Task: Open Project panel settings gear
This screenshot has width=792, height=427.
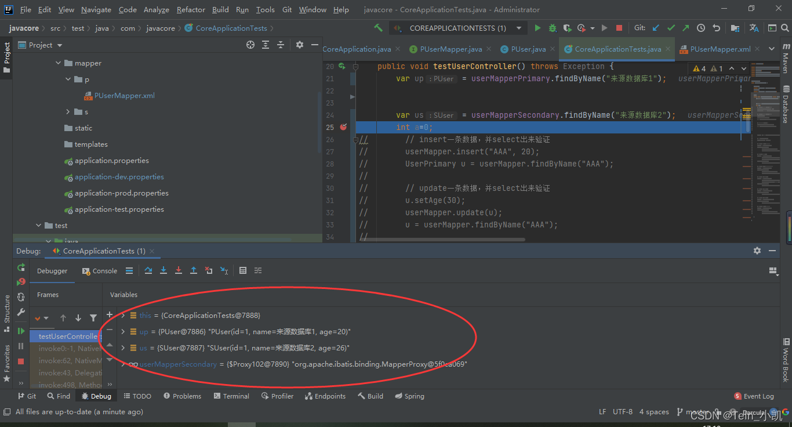Action: (x=300, y=45)
